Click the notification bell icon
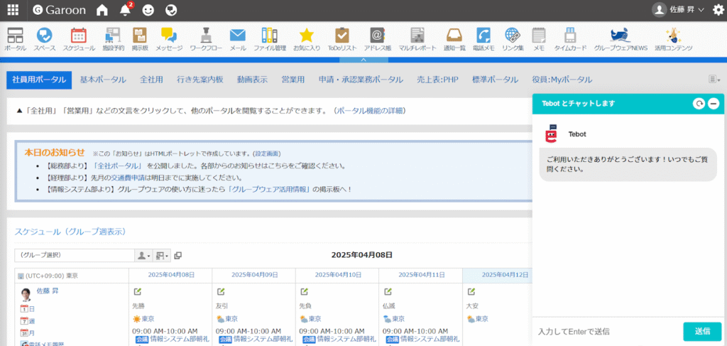Viewport: 727px width, 346px height. click(x=126, y=10)
